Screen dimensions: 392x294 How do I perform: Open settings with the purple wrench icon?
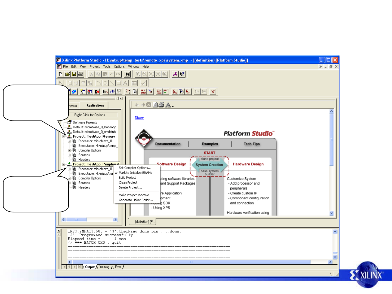point(175,74)
